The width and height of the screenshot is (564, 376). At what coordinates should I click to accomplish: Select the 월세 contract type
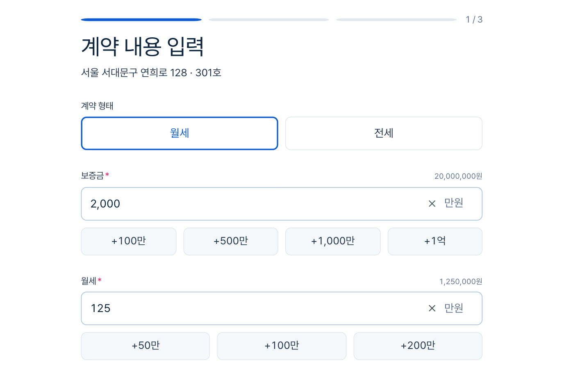coord(180,133)
